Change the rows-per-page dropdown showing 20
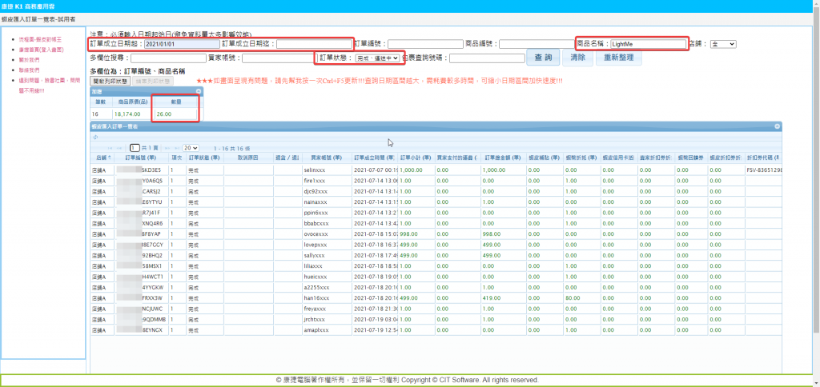The width and height of the screenshot is (820, 387). coord(191,148)
